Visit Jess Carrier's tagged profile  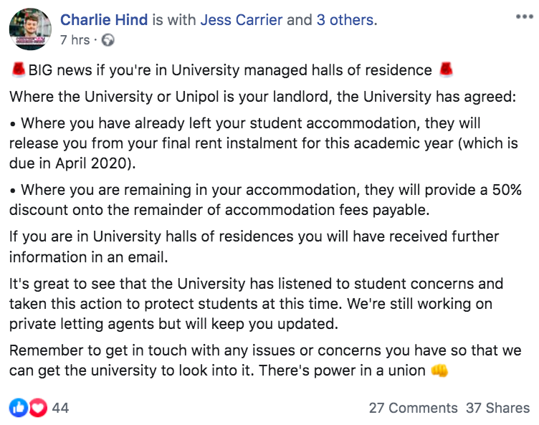click(242, 20)
